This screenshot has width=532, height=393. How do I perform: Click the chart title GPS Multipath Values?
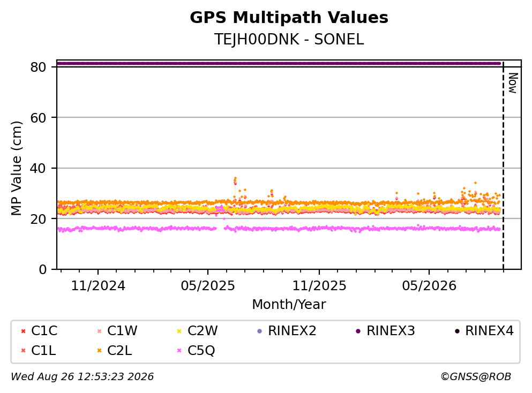tap(289, 17)
